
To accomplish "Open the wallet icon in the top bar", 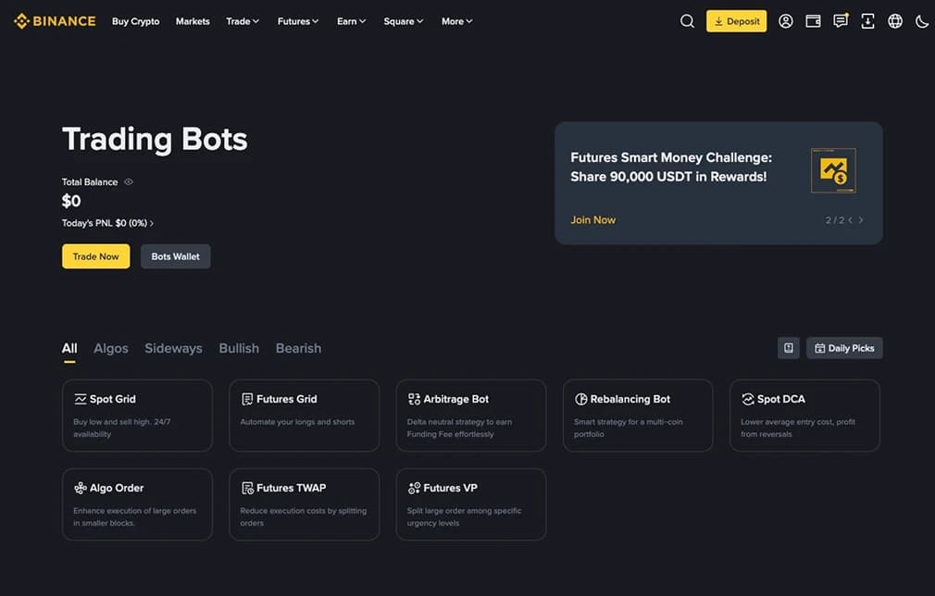I will click(812, 19).
